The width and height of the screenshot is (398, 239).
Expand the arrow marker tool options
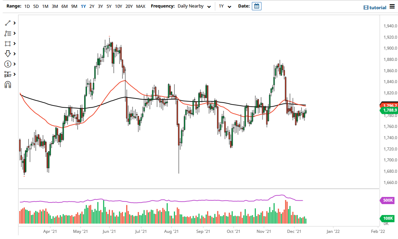(x=15, y=54)
